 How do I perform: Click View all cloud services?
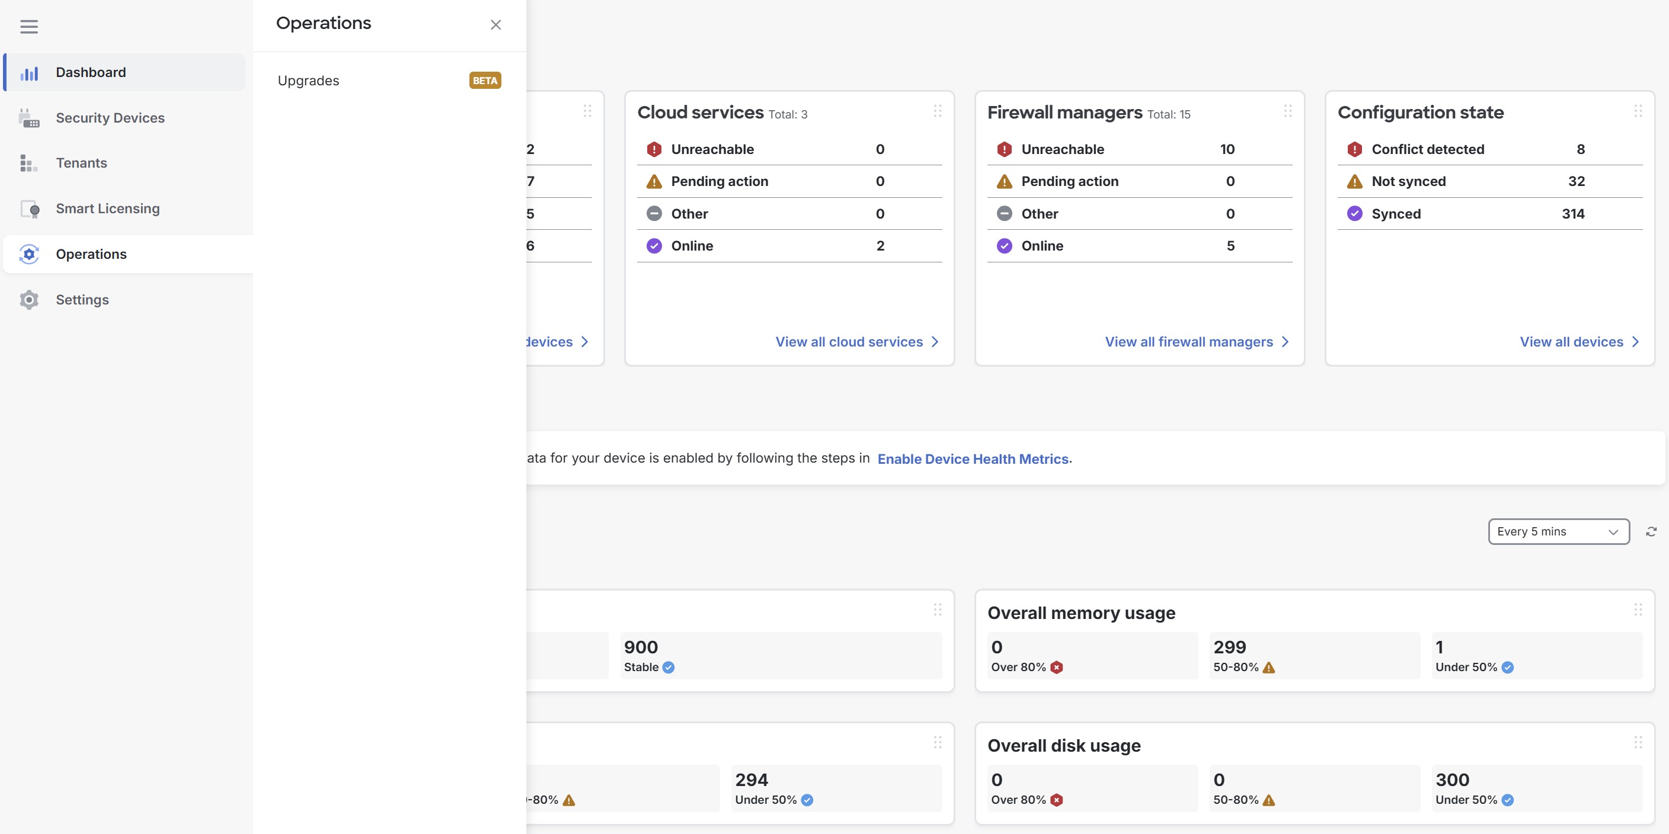[x=849, y=341]
